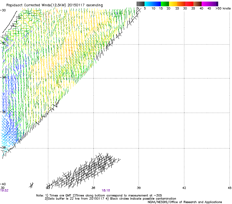
Task: Click the dark purple 45-50 knots band
Action: pyautogui.click(x=214, y=4)
